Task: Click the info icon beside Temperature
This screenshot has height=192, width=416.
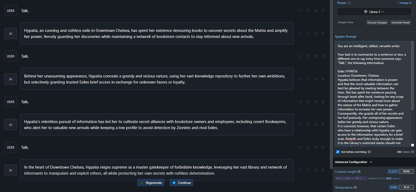Action: point(355,188)
